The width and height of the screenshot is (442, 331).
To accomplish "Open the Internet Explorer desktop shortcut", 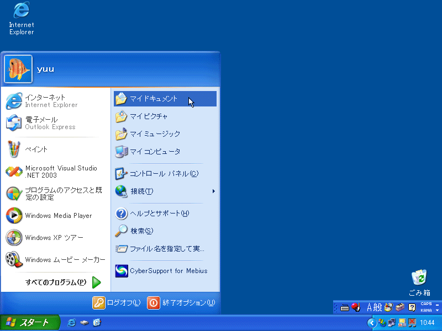I will (x=22, y=18).
